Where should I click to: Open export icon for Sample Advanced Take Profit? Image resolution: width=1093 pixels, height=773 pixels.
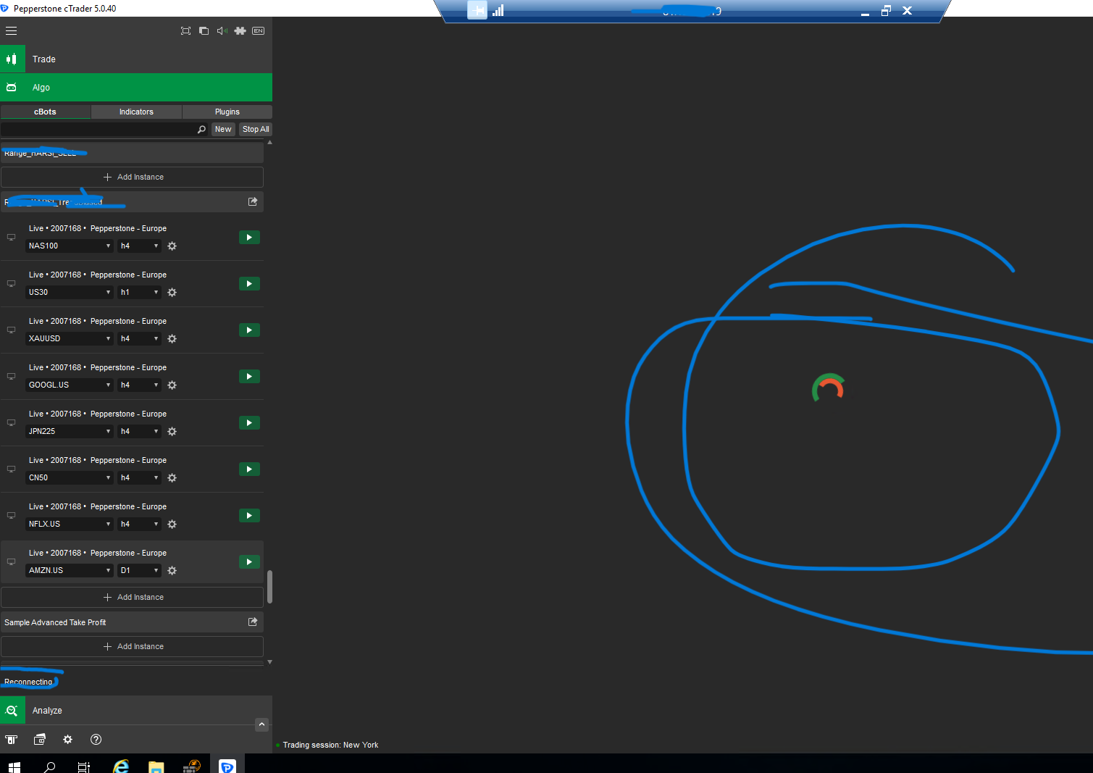click(x=253, y=622)
